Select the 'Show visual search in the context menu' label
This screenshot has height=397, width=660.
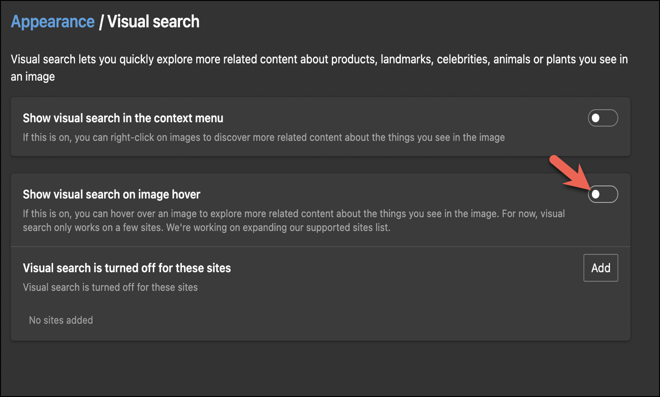point(123,118)
